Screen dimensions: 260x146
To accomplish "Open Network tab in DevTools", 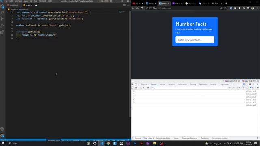I will coord(171,84).
